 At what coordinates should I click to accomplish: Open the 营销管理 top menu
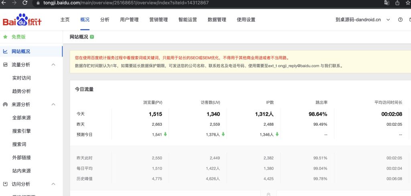point(158,20)
